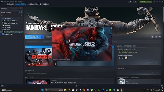Click the Siege X featured news thumbnail
164x92 pixels.
(39, 57)
